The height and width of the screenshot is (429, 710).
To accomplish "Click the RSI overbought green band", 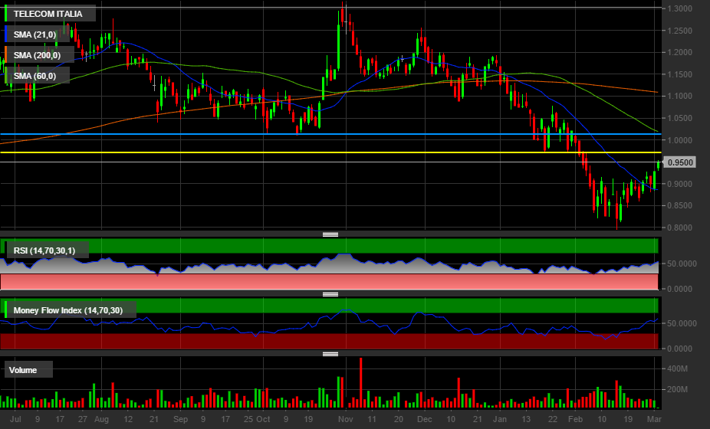I will click(329, 246).
